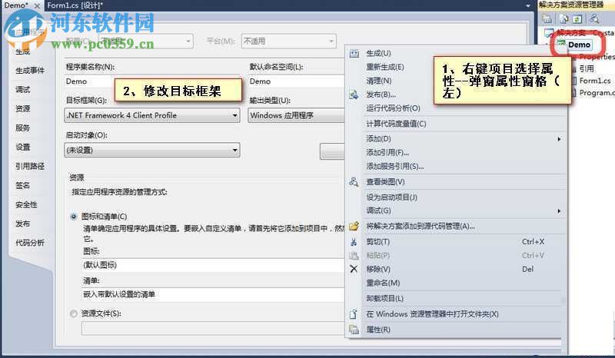Click the 属性(R) properties icon
Screen dimensions: 615x358
pos(354,330)
